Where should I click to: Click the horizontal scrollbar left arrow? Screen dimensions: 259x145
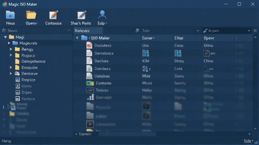76,134
